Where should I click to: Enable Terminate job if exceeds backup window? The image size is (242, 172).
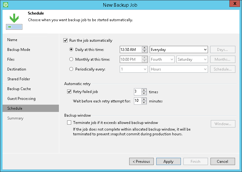[69, 122]
